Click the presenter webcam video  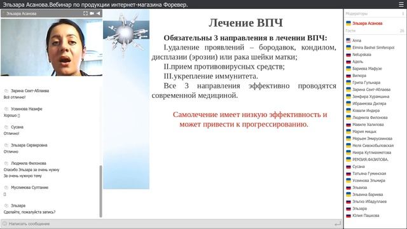tap(52, 47)
